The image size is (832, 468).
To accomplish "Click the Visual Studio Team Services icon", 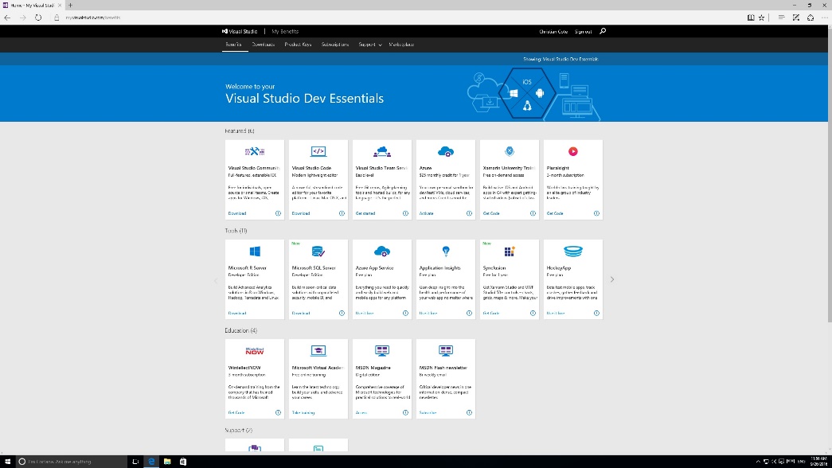I will pyautogui.click(x=382, y=152).
